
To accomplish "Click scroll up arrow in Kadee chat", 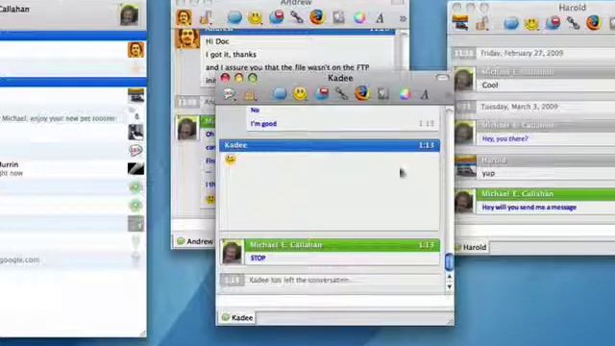I will (x=450, y=277).
